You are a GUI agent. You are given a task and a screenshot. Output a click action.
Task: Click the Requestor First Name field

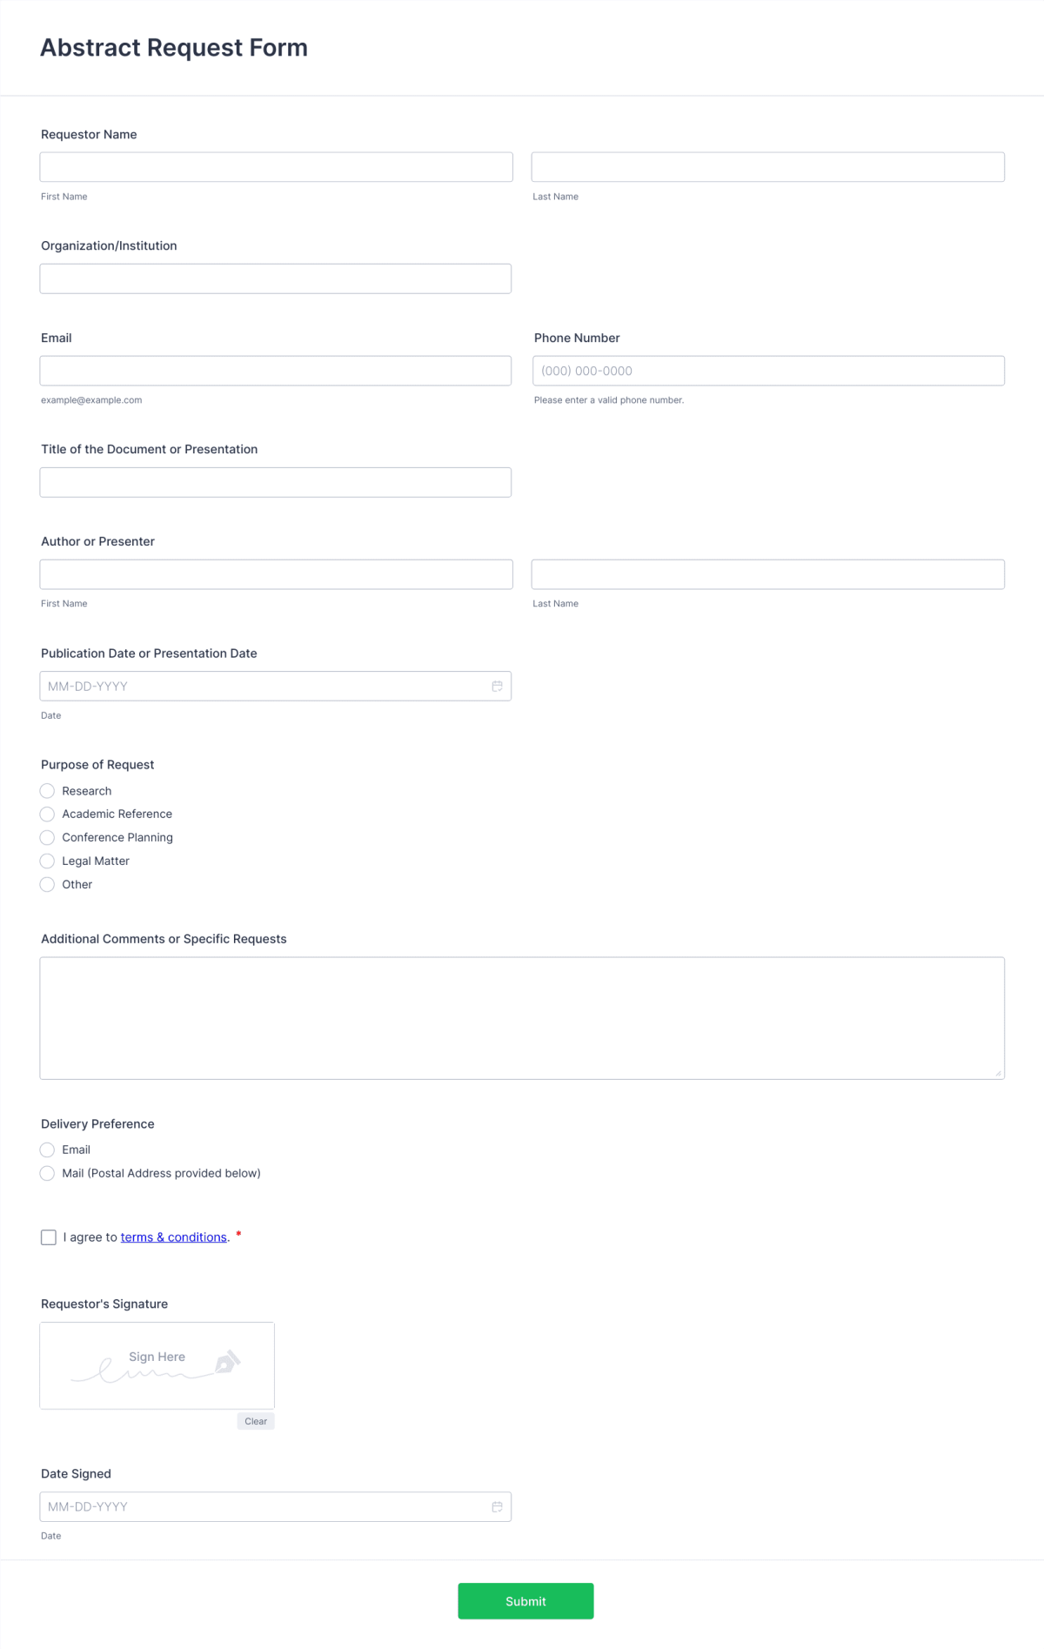(276, 166)
